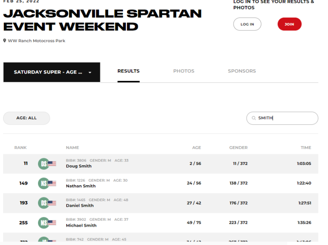
Task: Open the SPONSORS tab
Action: tap(242, 71)
